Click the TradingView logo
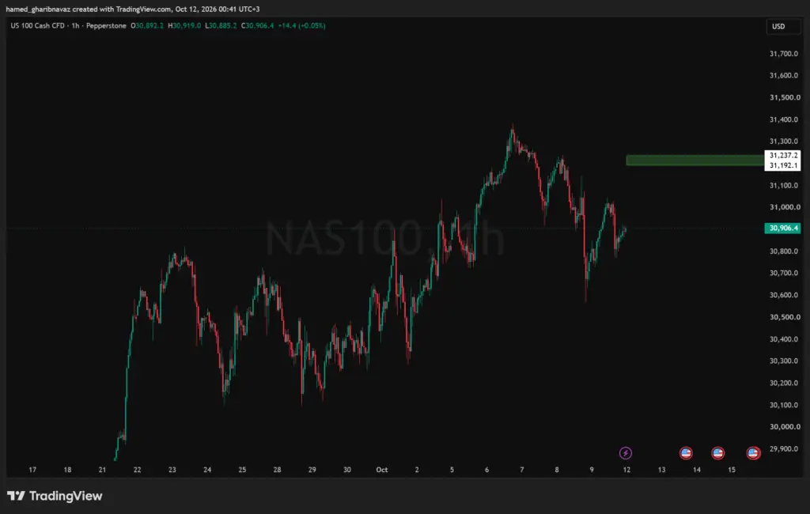This screenshot has height=514, width=810. pos(55,496)
